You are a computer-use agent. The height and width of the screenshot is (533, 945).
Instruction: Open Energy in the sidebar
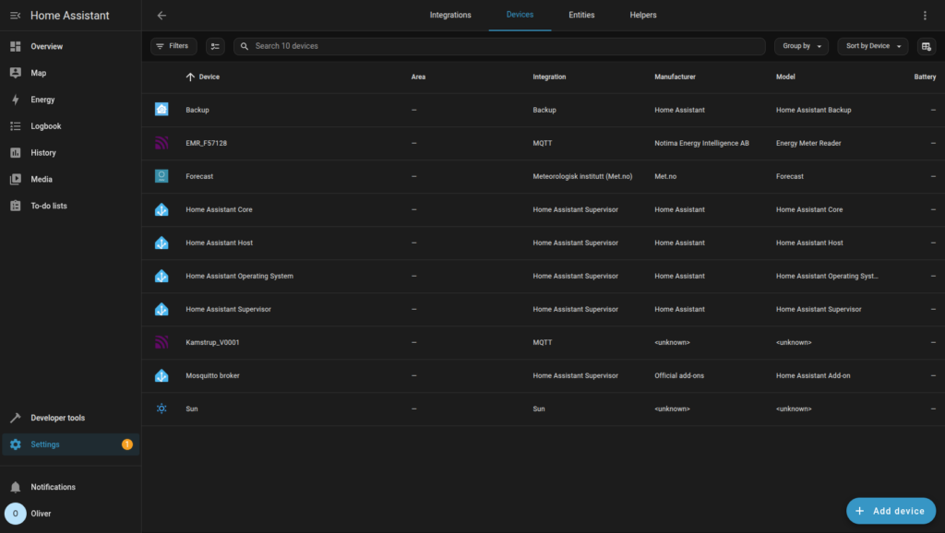tap(42, 100)
